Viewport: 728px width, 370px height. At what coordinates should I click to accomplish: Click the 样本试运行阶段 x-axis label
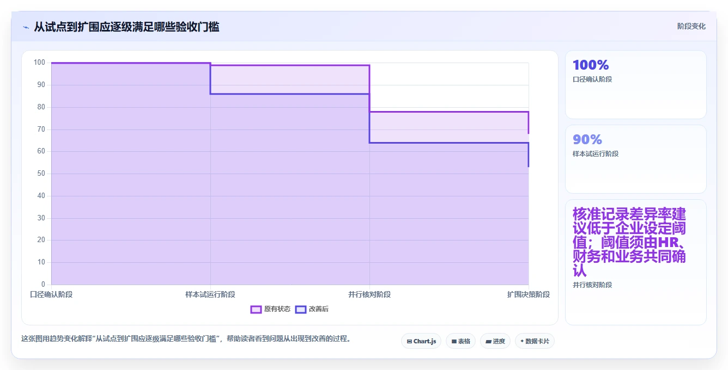pyautogui.click(x=210, y=294)
